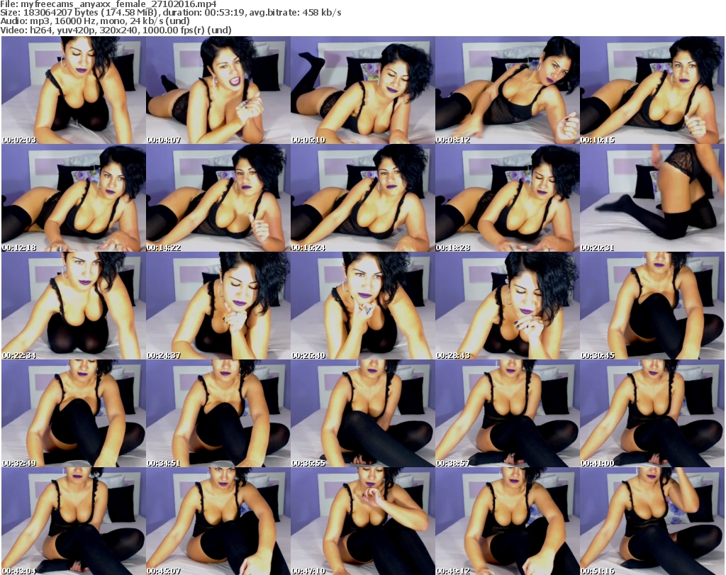Viewport: 726px width, 575px height.
Task: Select the frame timestamped 00:43:04
Action: pos(73,521)
